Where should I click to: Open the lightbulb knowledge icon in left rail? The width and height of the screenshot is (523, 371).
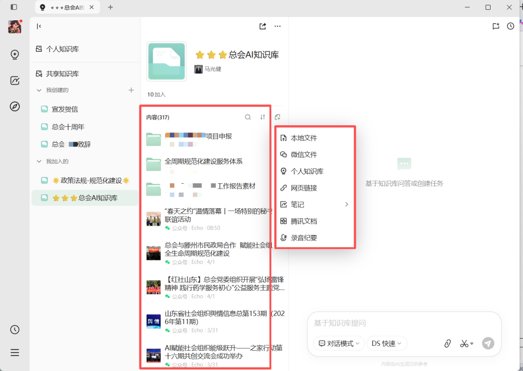click(x=15, y=55)
